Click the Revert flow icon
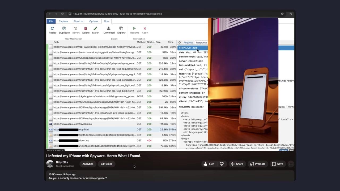The width and height of the screenshot is (340, 191). point(76,28)
